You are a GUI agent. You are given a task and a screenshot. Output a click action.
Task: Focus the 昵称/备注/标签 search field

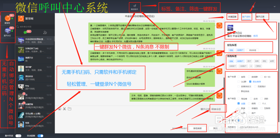[35, 27]
